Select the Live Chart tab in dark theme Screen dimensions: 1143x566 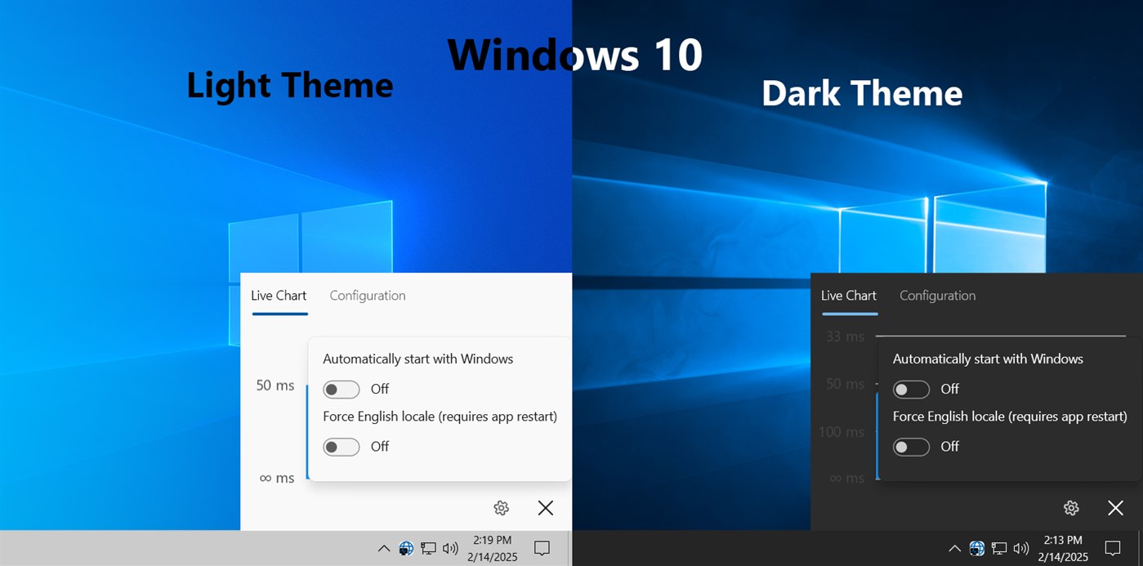(x=848, y=295)
